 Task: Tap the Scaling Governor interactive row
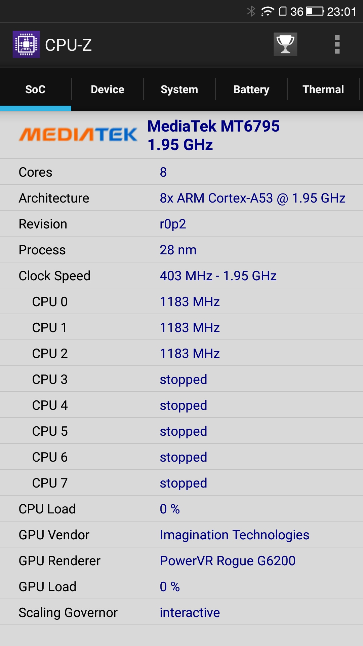click(x=182, y=612)
